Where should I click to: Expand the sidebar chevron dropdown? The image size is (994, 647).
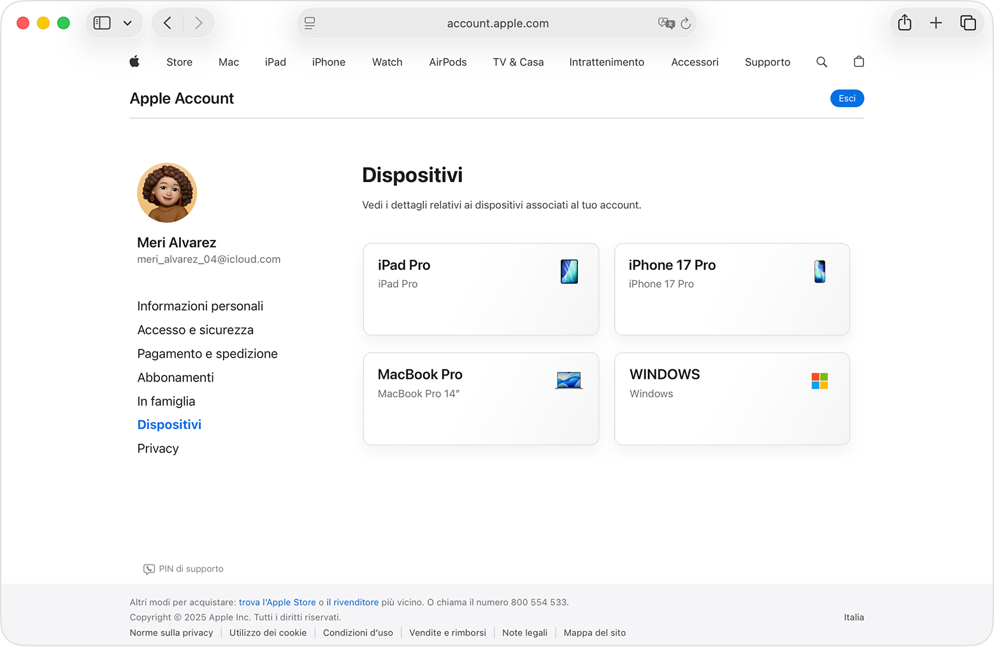128,22
